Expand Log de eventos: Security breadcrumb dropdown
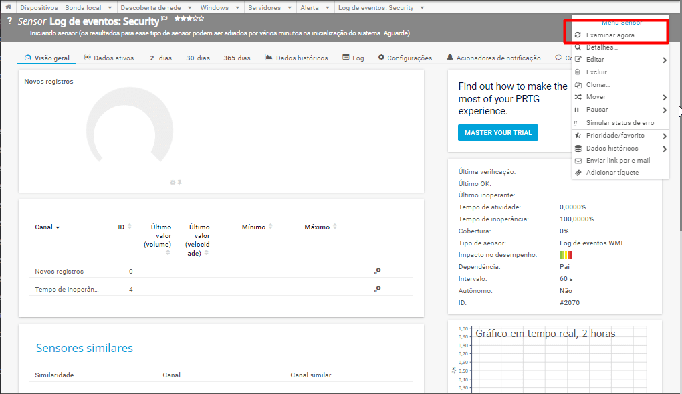Image resolution: width=682 pixels, height=394 pixels. pyautogui.click(x=422, y=8)
